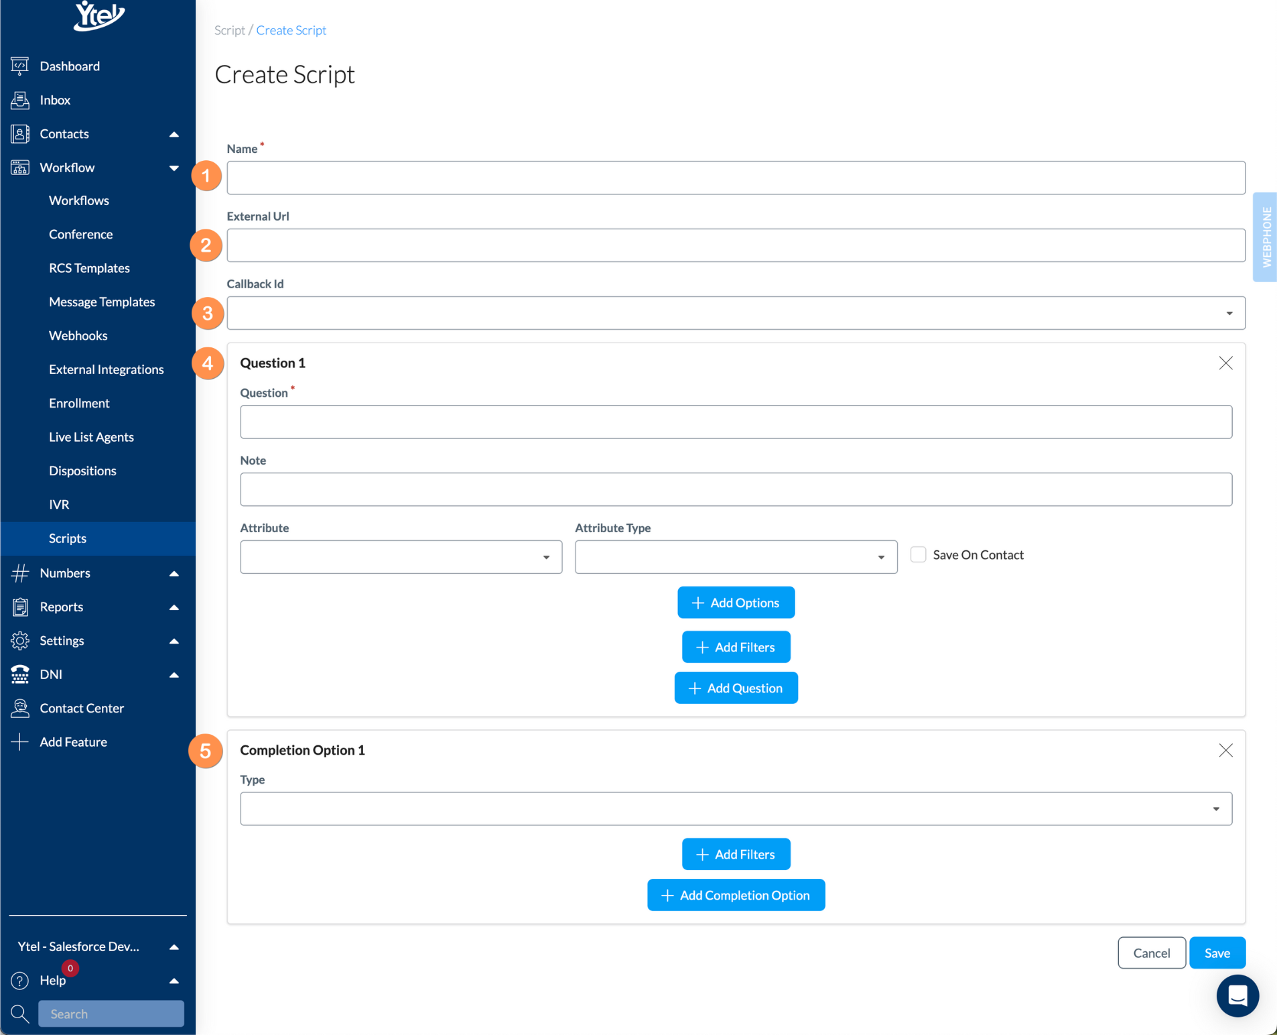Expand the Contacts menu arrow
This screenshot has height=1035, width=1277.
tap(174, 134)
